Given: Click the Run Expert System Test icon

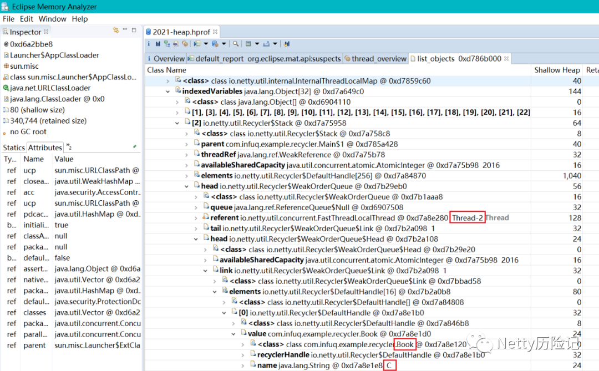Looking at the screenshot, I should coord(197,44).
